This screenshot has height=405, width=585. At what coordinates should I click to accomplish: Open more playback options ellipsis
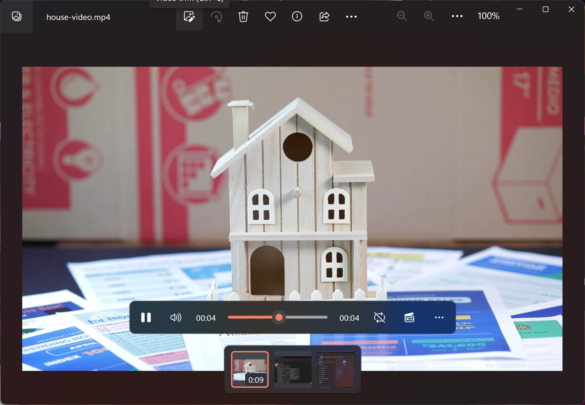click(x=439, y=317)
